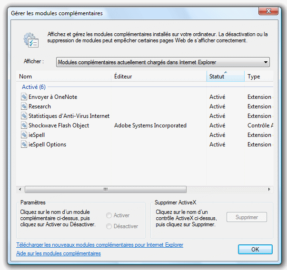Viewport: 287px width, 270px height.
Task: Click the Research add-on icon
Action: point(24,106)
